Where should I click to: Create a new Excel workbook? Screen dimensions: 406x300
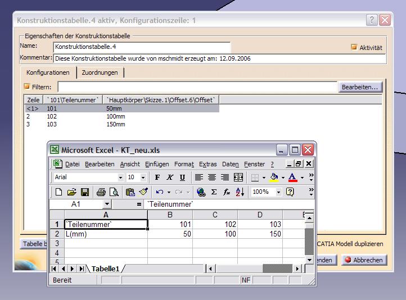point(59,192)
